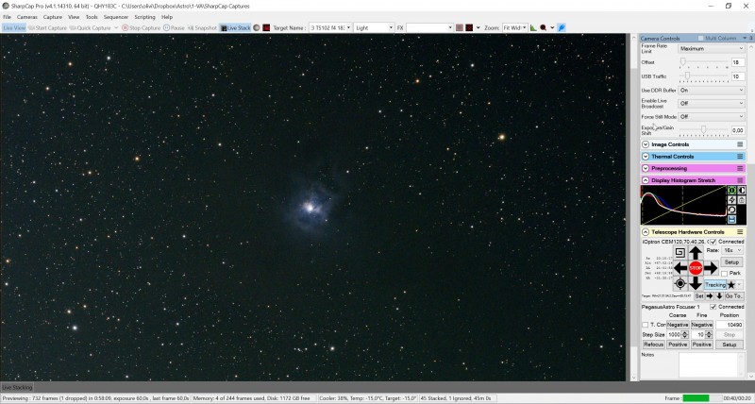Click the dark red square icon before Target Name
The width and height of the screenshot is (755, 404).
tap(266, 28)
